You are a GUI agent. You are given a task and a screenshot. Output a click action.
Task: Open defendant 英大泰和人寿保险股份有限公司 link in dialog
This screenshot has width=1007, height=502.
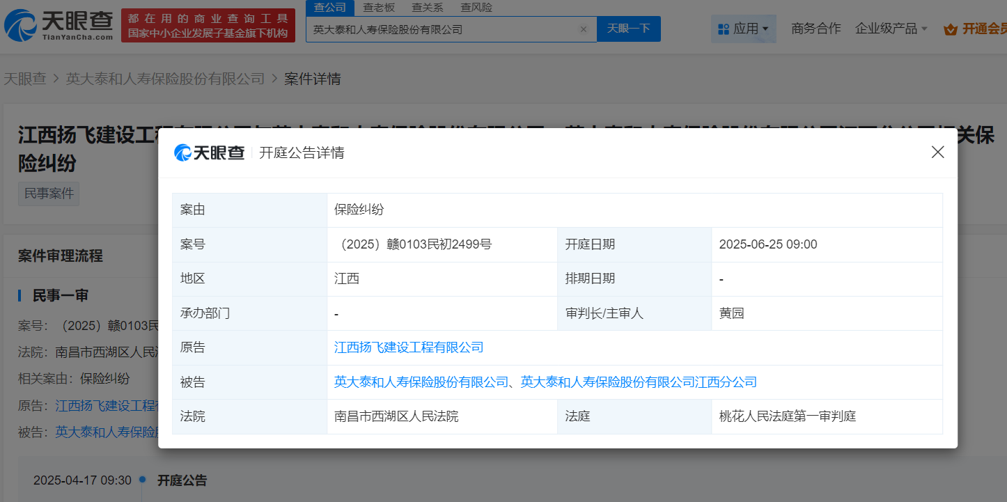(422, 382)
